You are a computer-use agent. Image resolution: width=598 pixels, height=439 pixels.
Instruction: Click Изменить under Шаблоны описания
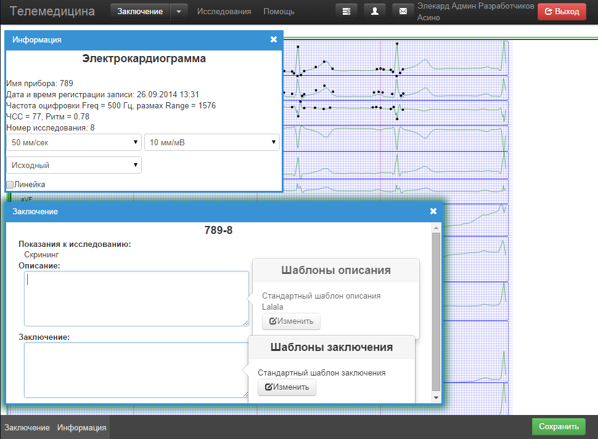291,321
